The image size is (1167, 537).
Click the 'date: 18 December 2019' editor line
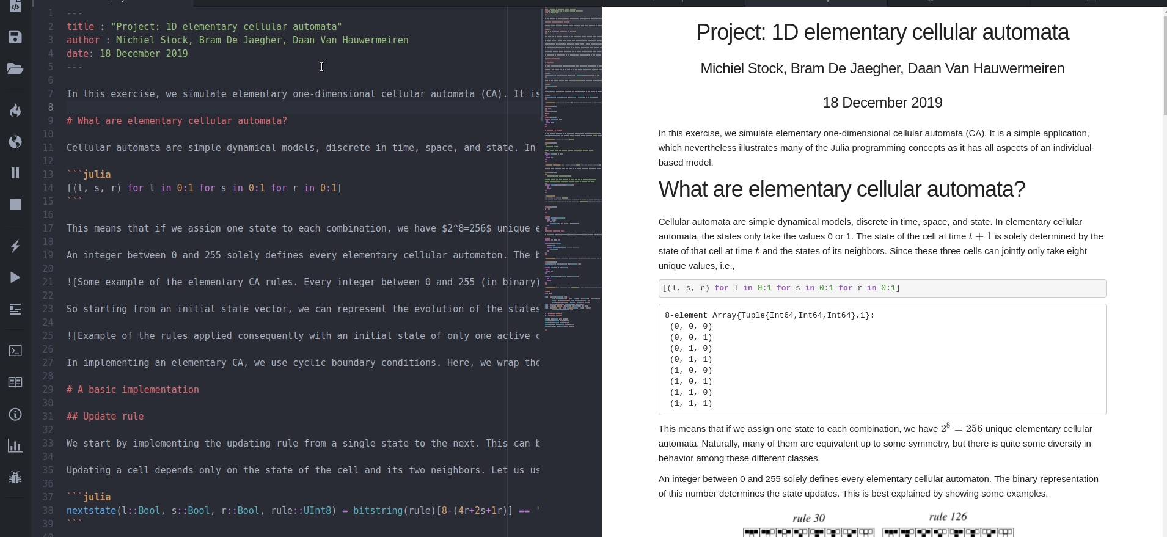point(127,54)
